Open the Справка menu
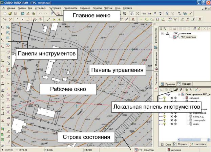The image size is (211, 152). [x=128, y=8]
